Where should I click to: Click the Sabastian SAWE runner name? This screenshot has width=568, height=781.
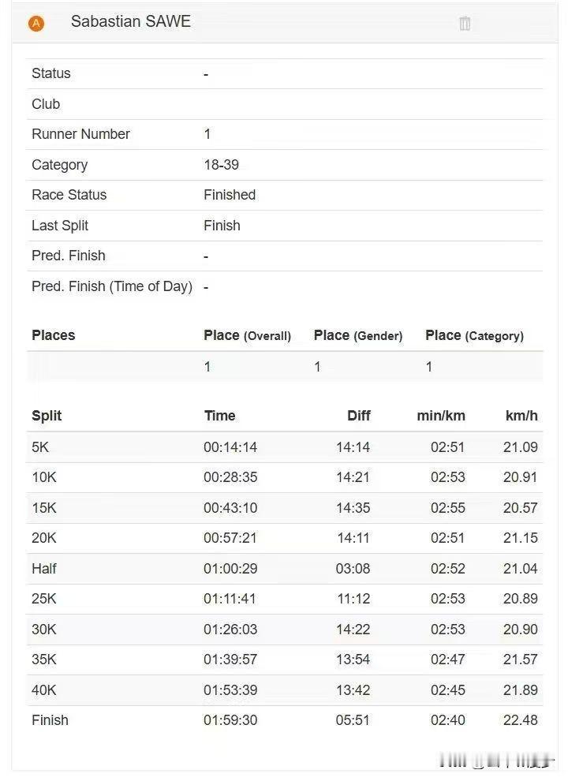[131, 22]
